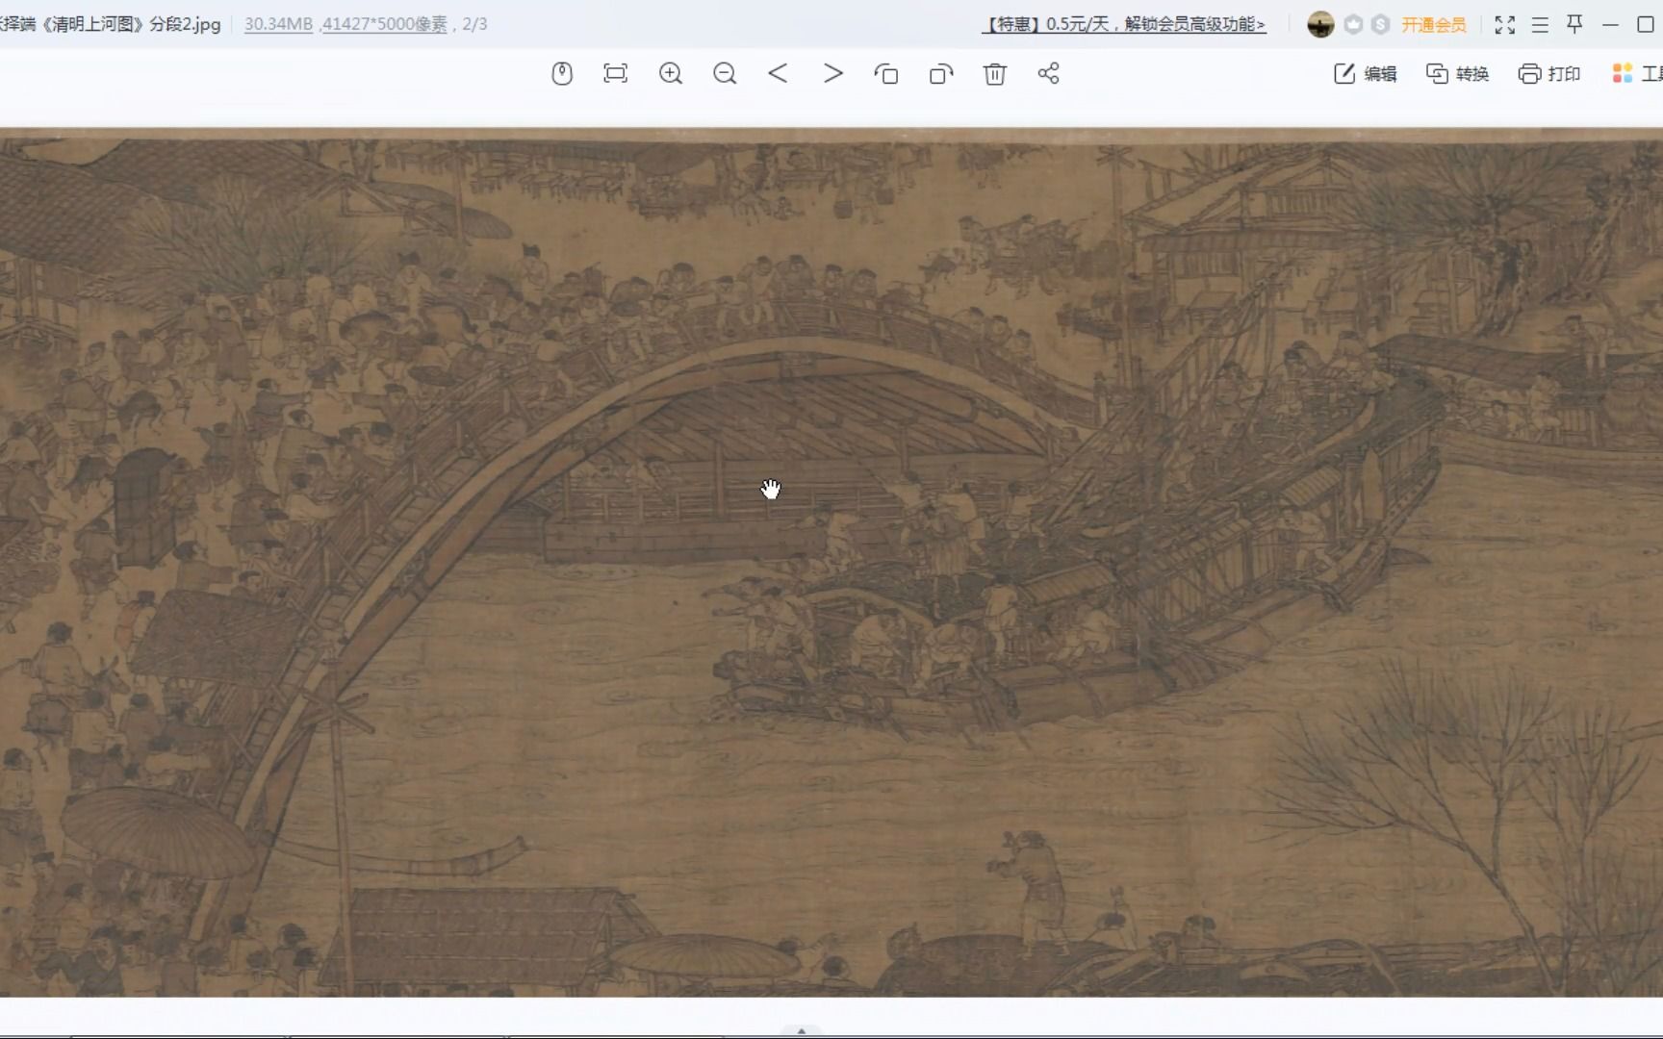Maximize the viewer window

(x=1646, y=25)
